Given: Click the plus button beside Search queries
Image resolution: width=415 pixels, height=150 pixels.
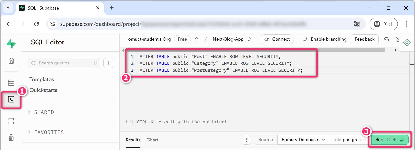Looking at the screenshot, I should point(108,63).
